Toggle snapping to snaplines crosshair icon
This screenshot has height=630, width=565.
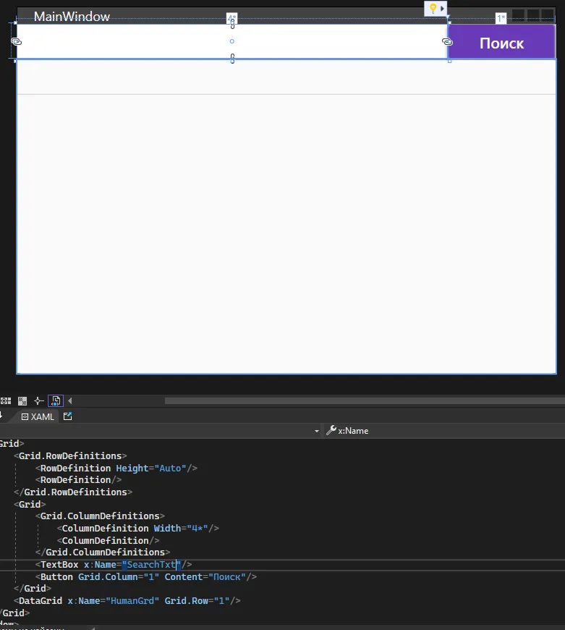39,400
